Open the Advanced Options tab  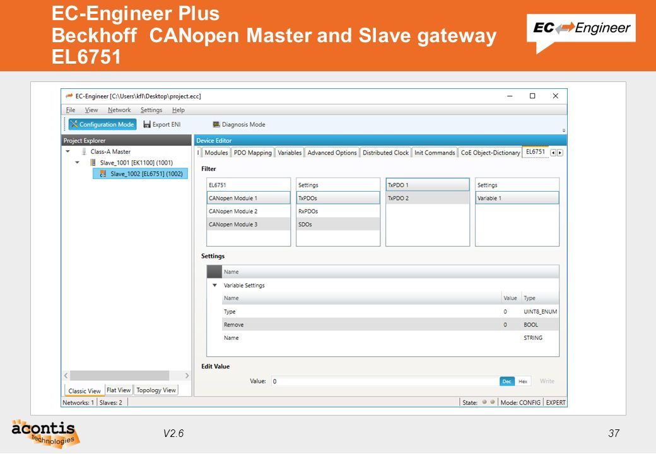click(x=332, y=153)
